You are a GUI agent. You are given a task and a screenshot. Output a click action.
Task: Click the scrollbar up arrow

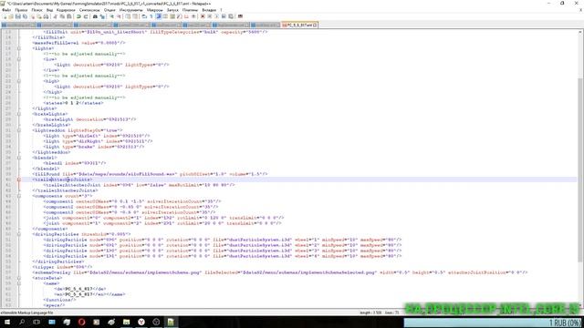point(580,32)
